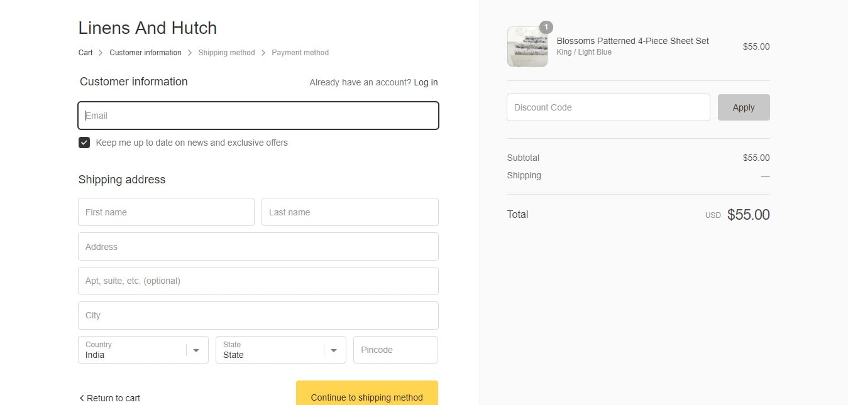Image resolution: width=848 pixels, height=405 pixels.
Task: Uncheck Keep me up to date checkbox
Action: [x=84, y=143]
